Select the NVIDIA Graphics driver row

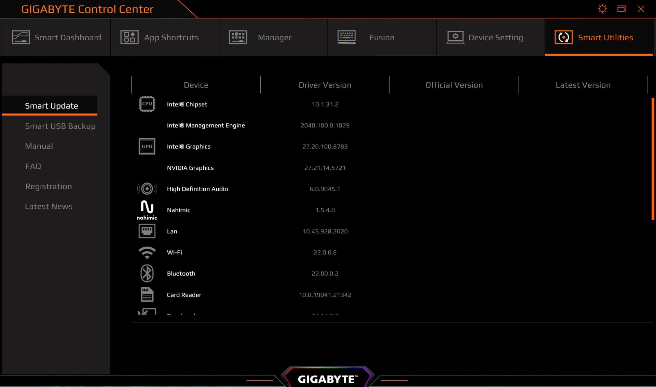tap(190, 168)
